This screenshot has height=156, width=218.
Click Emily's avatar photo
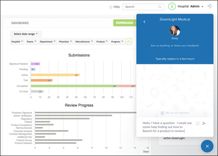pyautogui.click(x=175, y=31)
